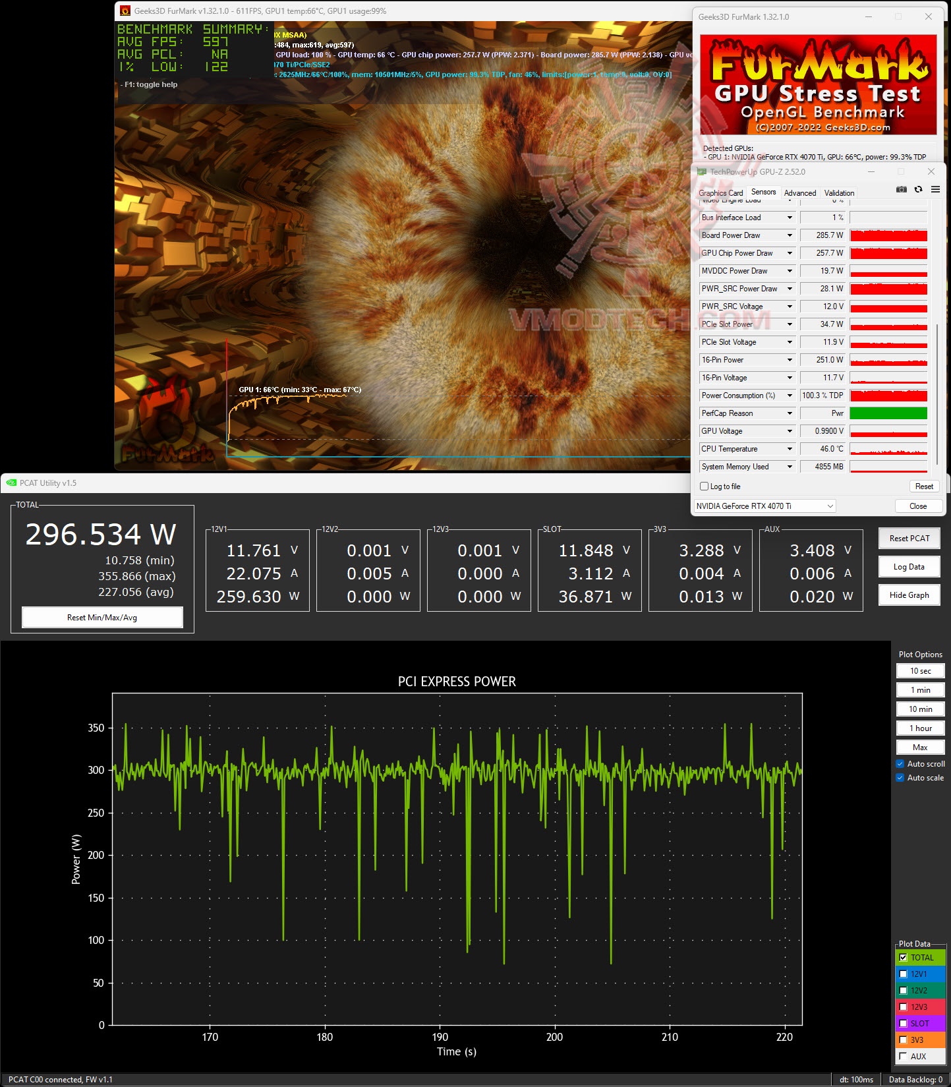The image size is (951, 1087).
Task: Open the PCIe Slot Voltage sensor dropdown
Action: (x=790, y=342)
